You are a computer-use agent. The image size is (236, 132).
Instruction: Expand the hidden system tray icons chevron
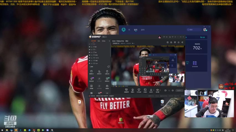(x=207, y=130)
